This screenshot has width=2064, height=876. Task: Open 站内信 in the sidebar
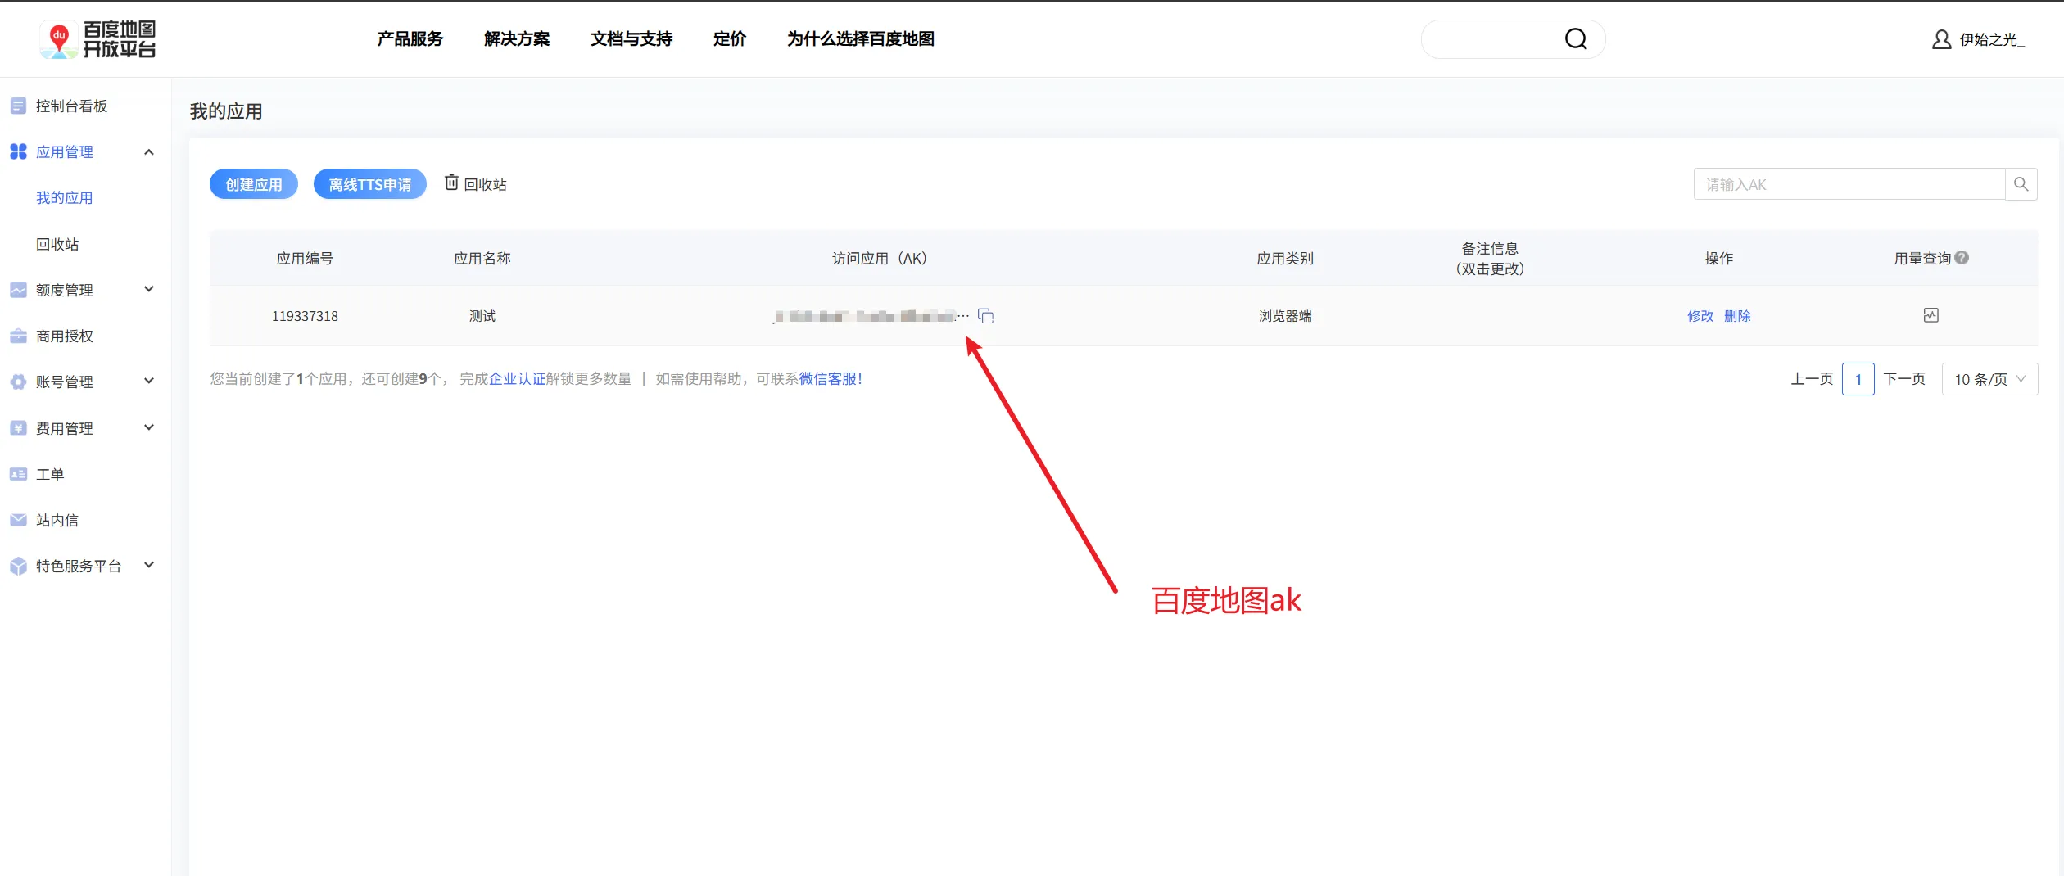57,520
